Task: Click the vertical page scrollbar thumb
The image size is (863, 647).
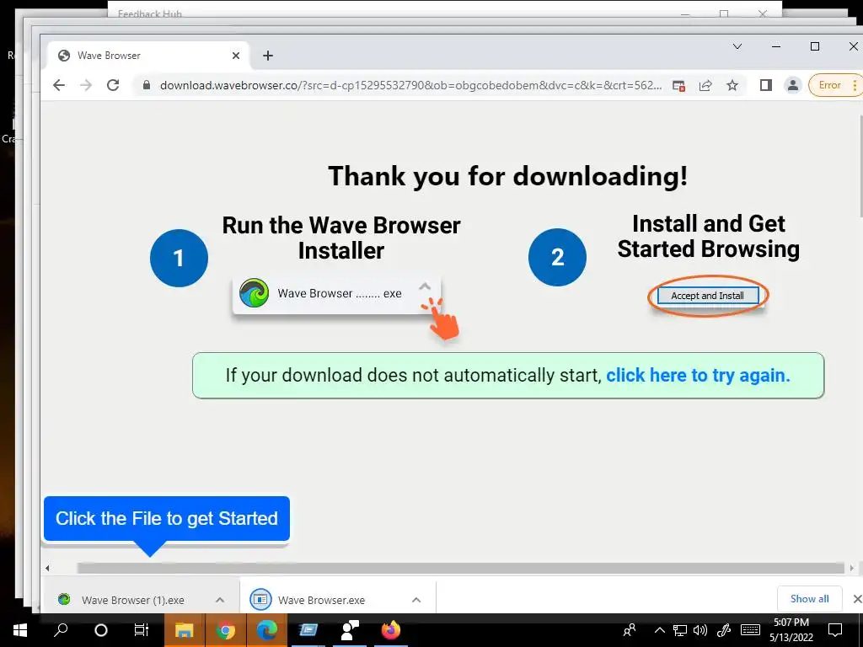Action: coord(860,165)
